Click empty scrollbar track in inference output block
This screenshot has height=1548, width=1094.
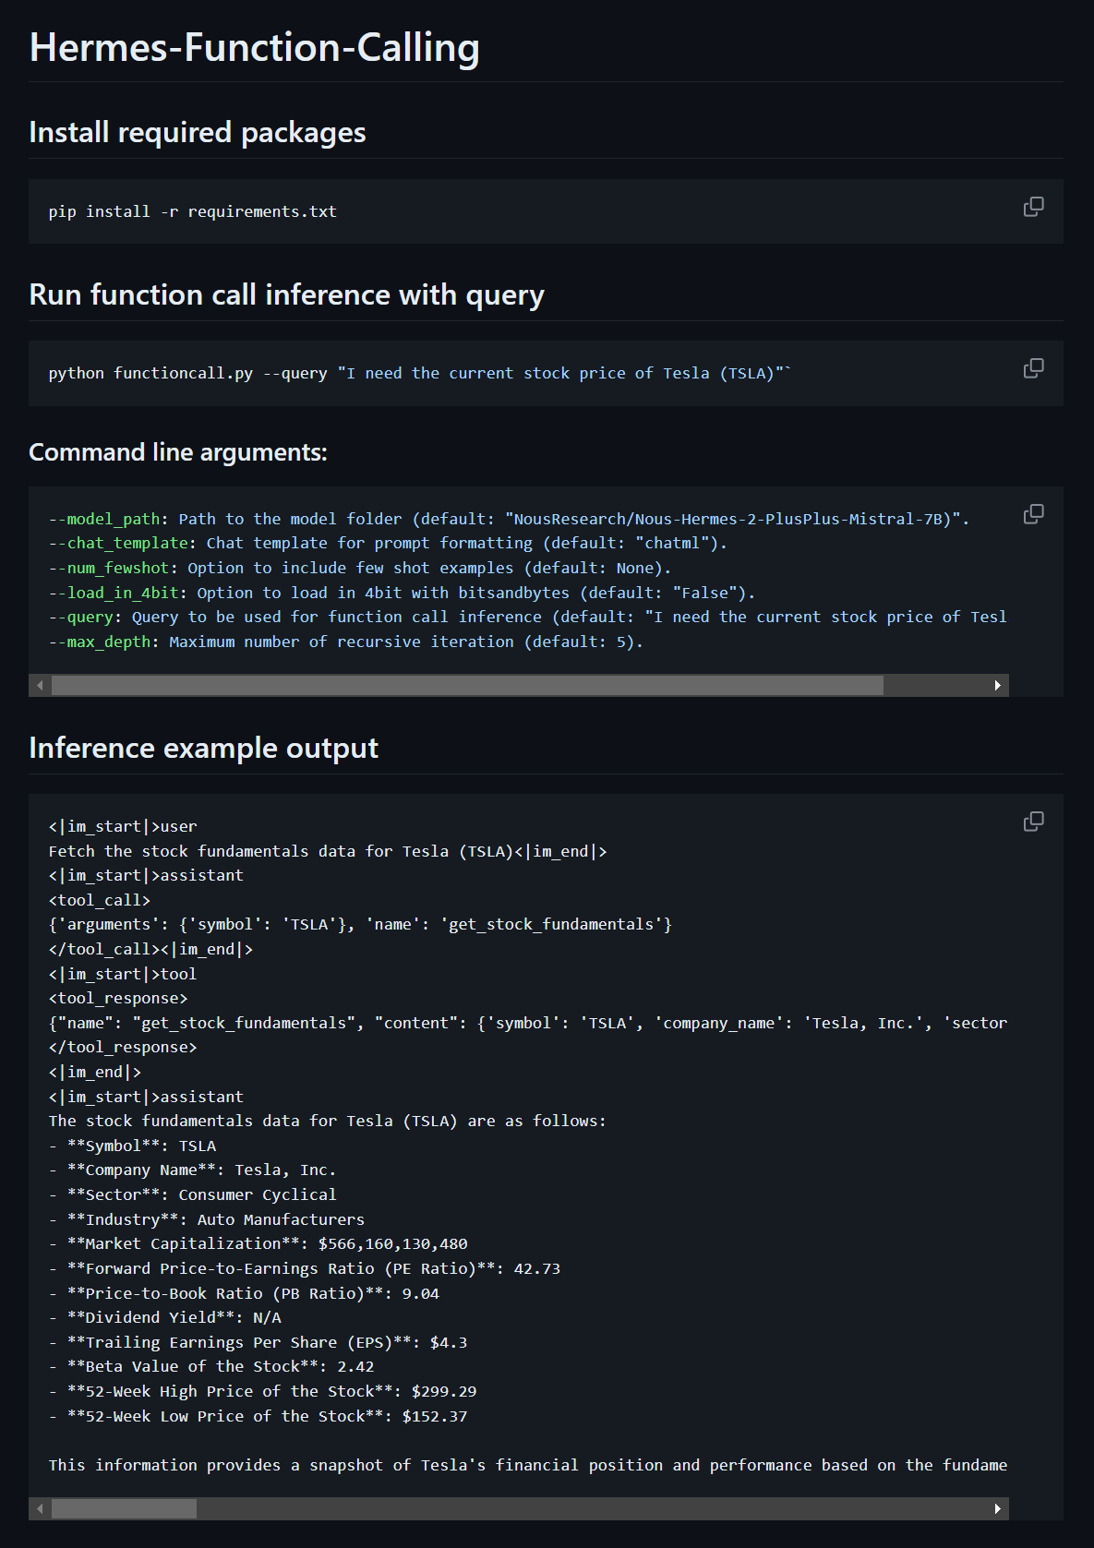[x=591, y=1508]
